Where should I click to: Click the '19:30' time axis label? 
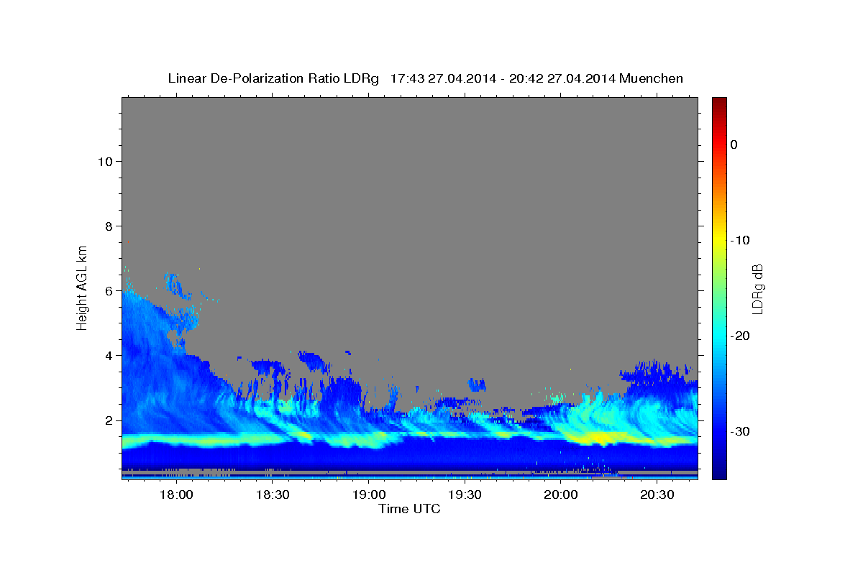point(465,495)
